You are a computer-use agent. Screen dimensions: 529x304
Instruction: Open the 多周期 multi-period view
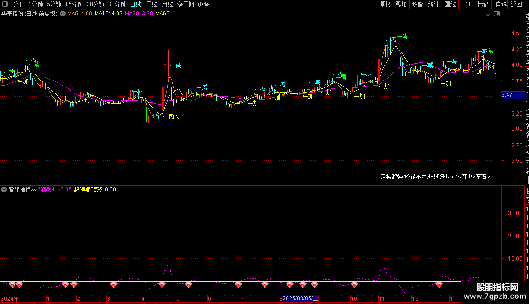click(185, 4)
